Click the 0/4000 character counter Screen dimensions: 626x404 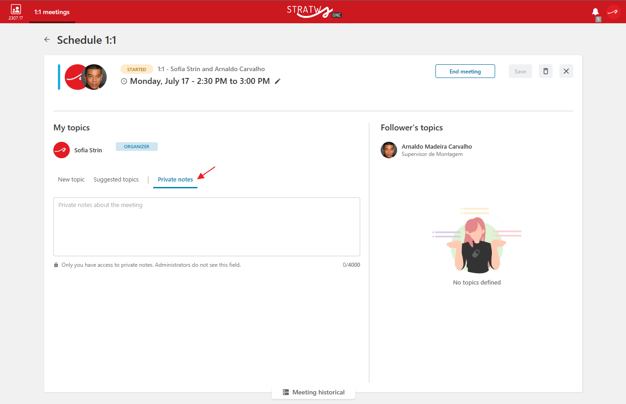pyautogui.click(x=352, y=265)
